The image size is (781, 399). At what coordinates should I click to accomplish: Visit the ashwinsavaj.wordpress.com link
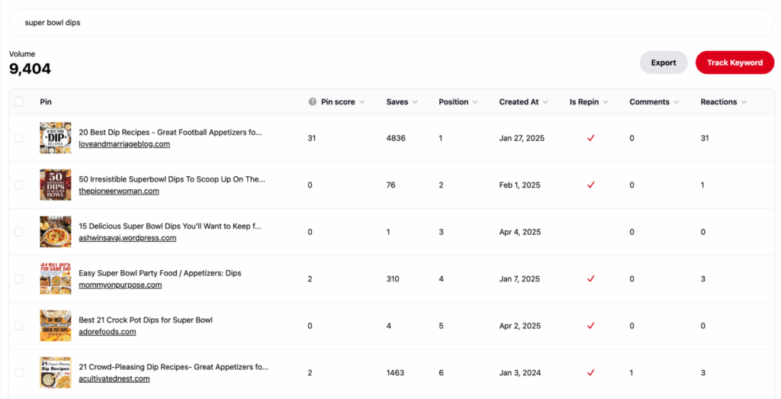click(127, 237)
